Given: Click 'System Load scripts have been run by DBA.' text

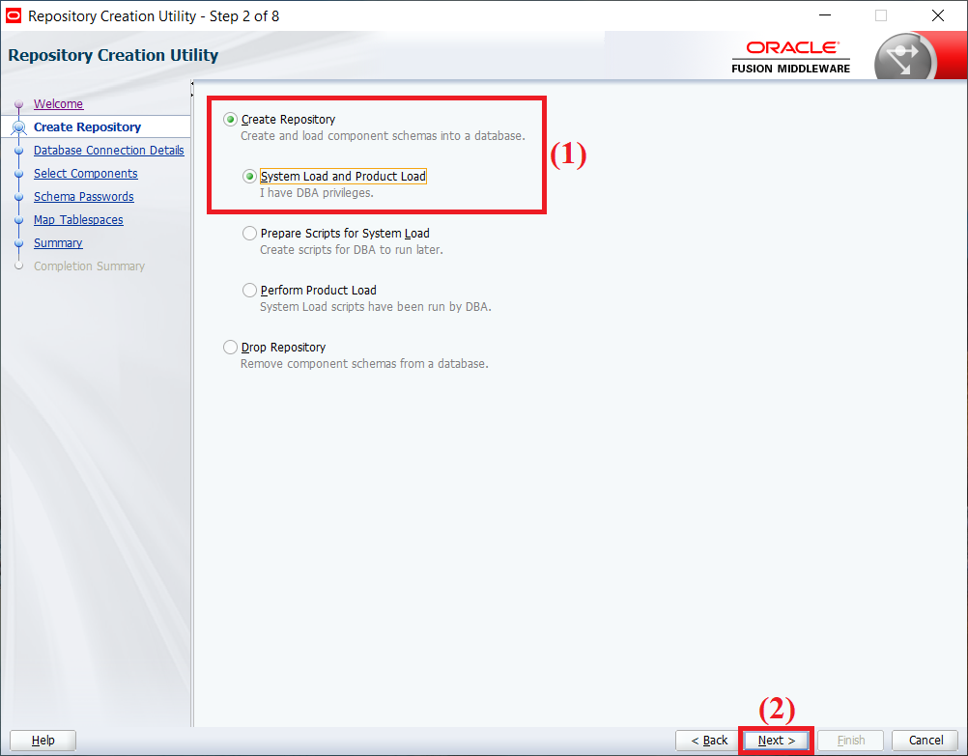Looking at the screenshot, I should [376, 307].
